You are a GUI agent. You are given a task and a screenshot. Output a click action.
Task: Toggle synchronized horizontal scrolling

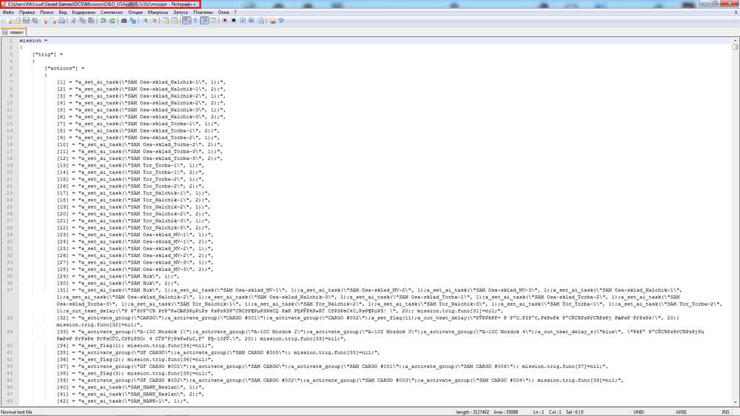tap(175, 21)
